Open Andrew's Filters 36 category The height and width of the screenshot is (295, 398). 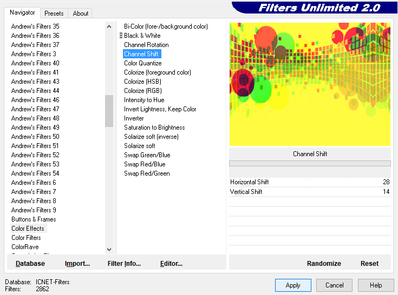(x=35, y=36)
